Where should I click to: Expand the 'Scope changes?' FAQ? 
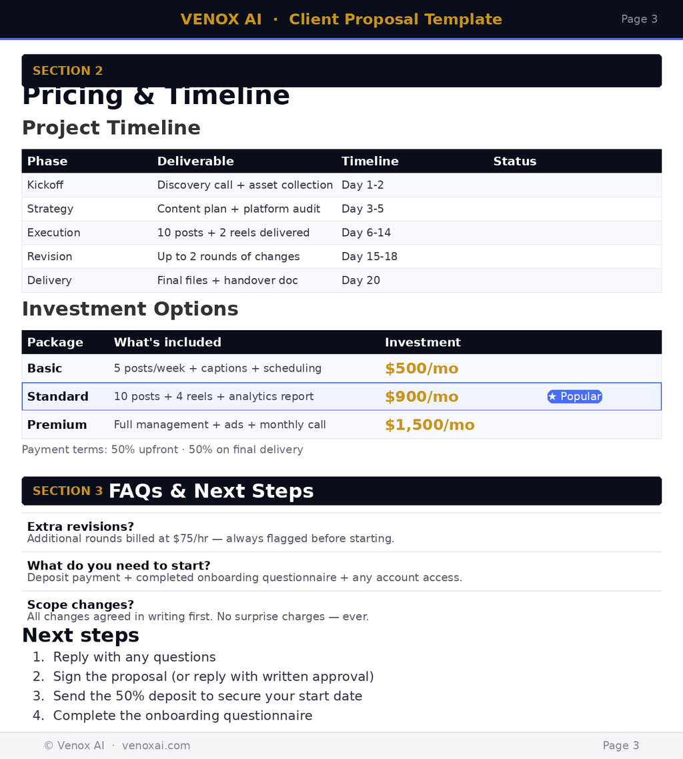pyautogui.click(x=80, y=604)
